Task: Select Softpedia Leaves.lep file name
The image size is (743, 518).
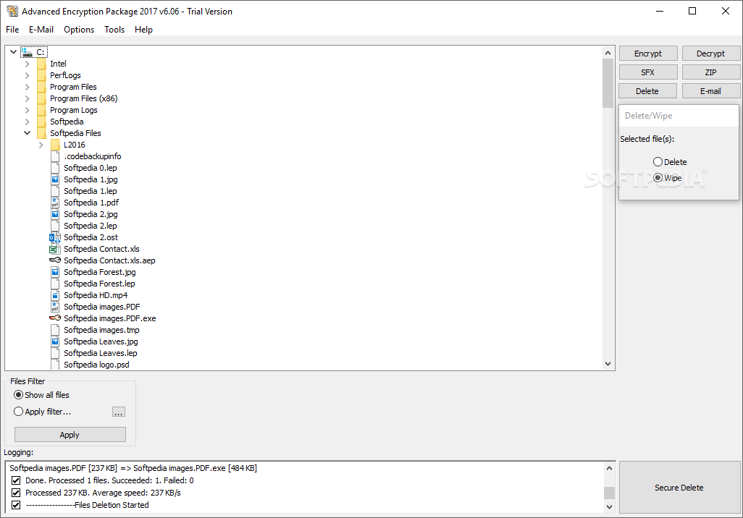Action: tap(101, 353)
